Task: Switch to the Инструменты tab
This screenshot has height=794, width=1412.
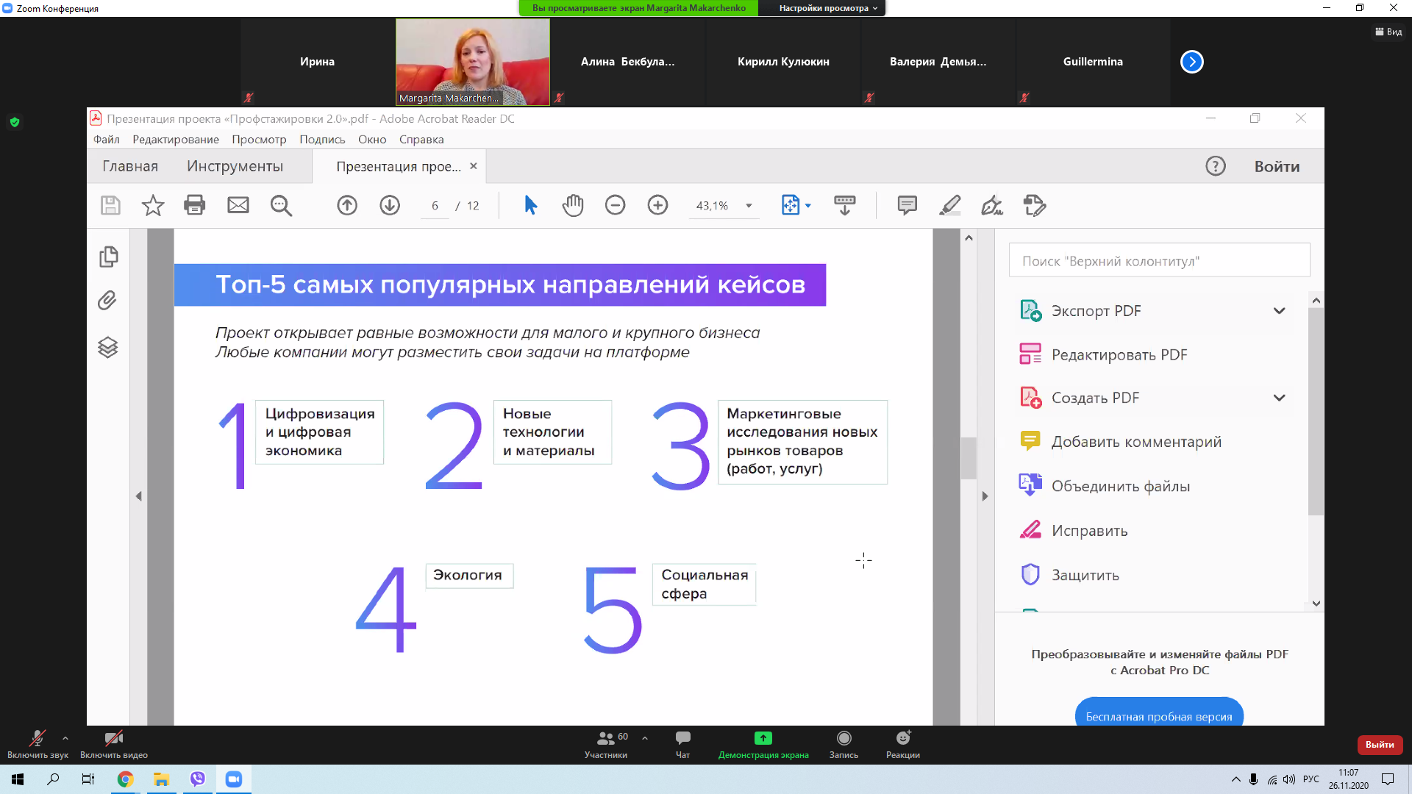Action: [235, 166]
